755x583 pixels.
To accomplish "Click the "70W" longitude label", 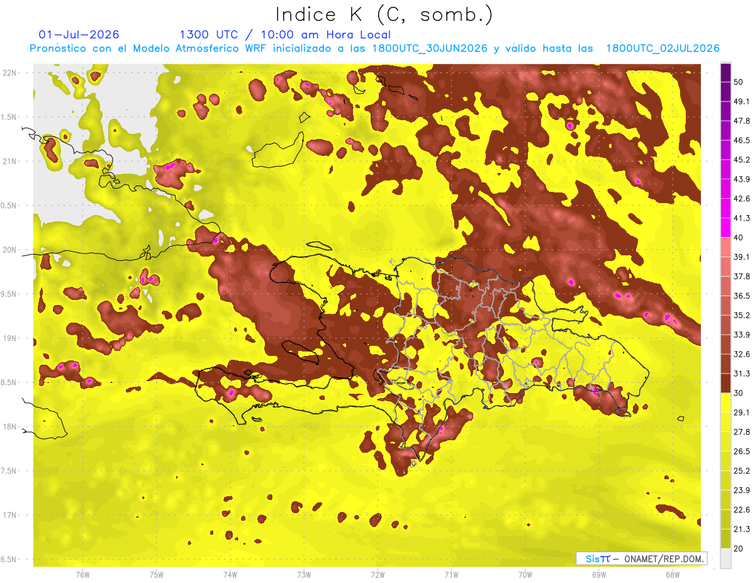I will (525, 574).
